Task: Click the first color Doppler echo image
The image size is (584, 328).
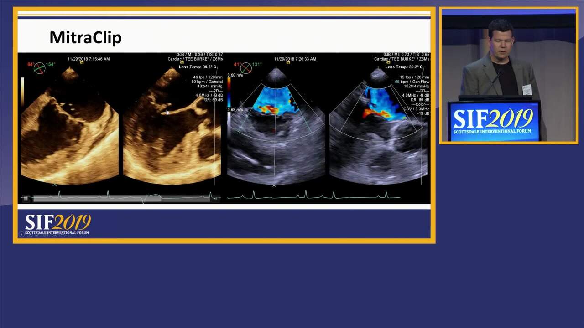Action: tap(276, 125)
